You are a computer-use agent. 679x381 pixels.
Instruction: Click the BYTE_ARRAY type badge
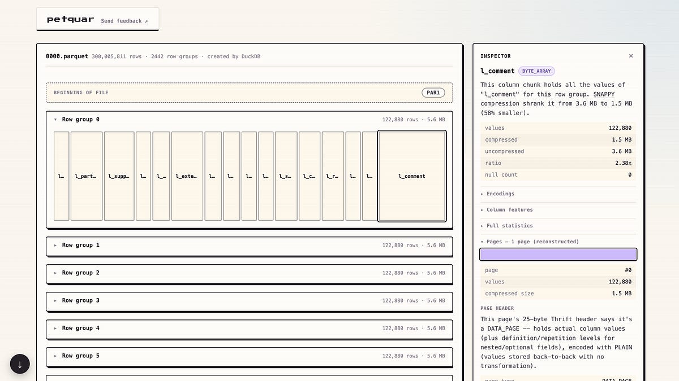536,71
